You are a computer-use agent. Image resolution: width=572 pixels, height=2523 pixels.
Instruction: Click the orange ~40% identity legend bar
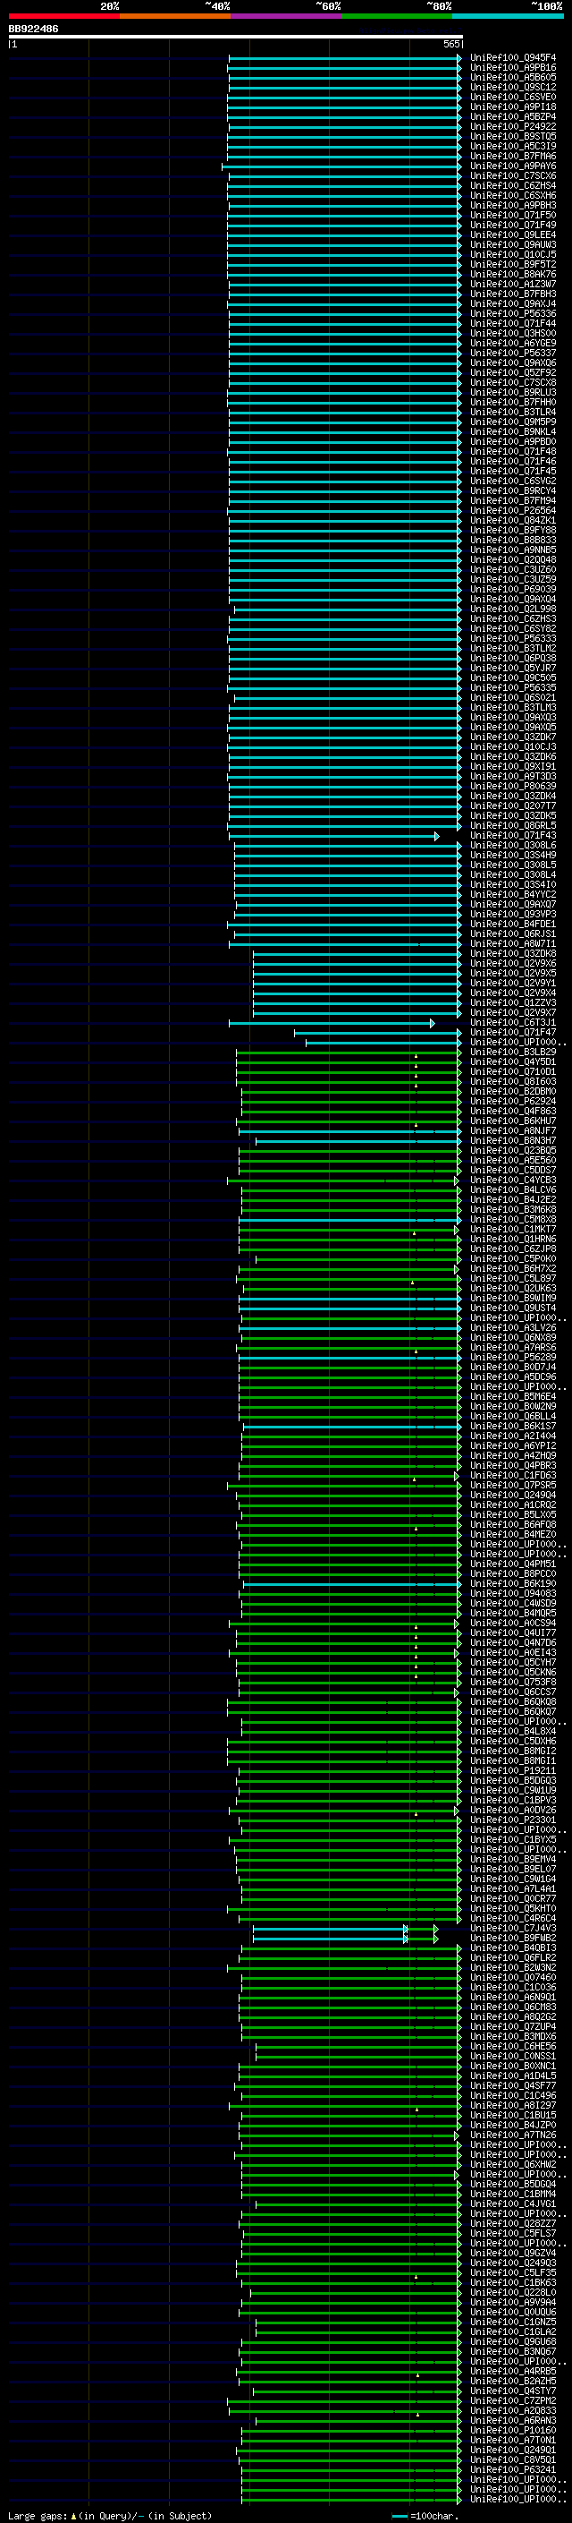click(175, 16)
